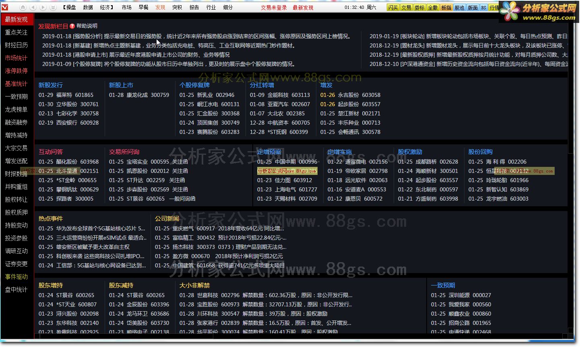Open the 一致预期 section heading on right
This screenshot has height=347, width=580.
[443, 285]
